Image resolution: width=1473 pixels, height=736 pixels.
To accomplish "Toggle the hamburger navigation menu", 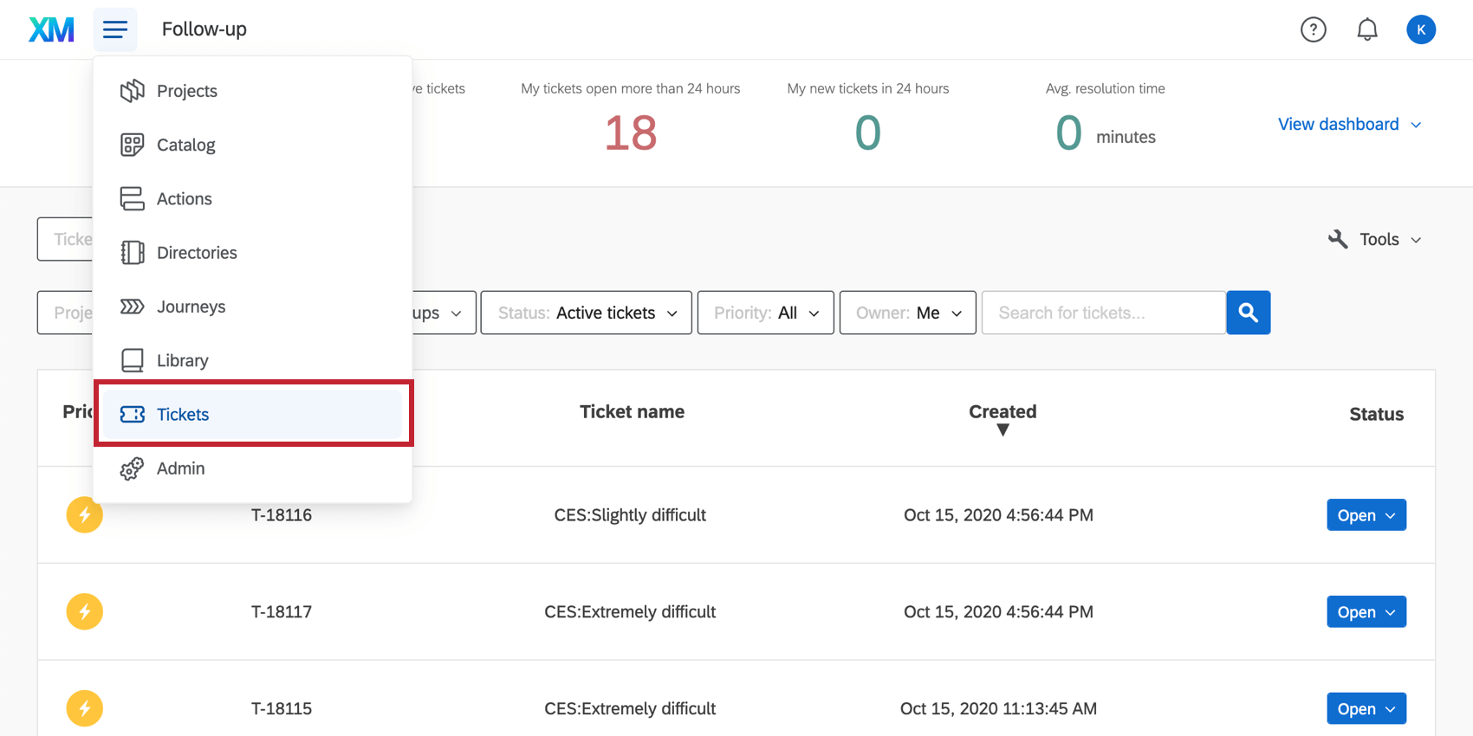I will (115, 29).
